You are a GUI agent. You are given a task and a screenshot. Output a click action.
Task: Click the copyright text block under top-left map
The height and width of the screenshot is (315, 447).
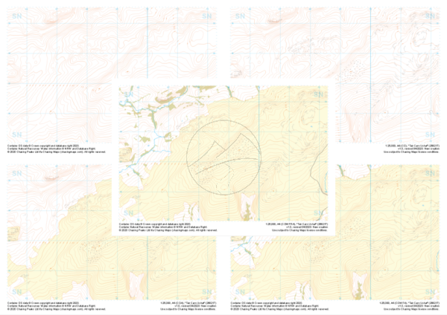[57, 149]
